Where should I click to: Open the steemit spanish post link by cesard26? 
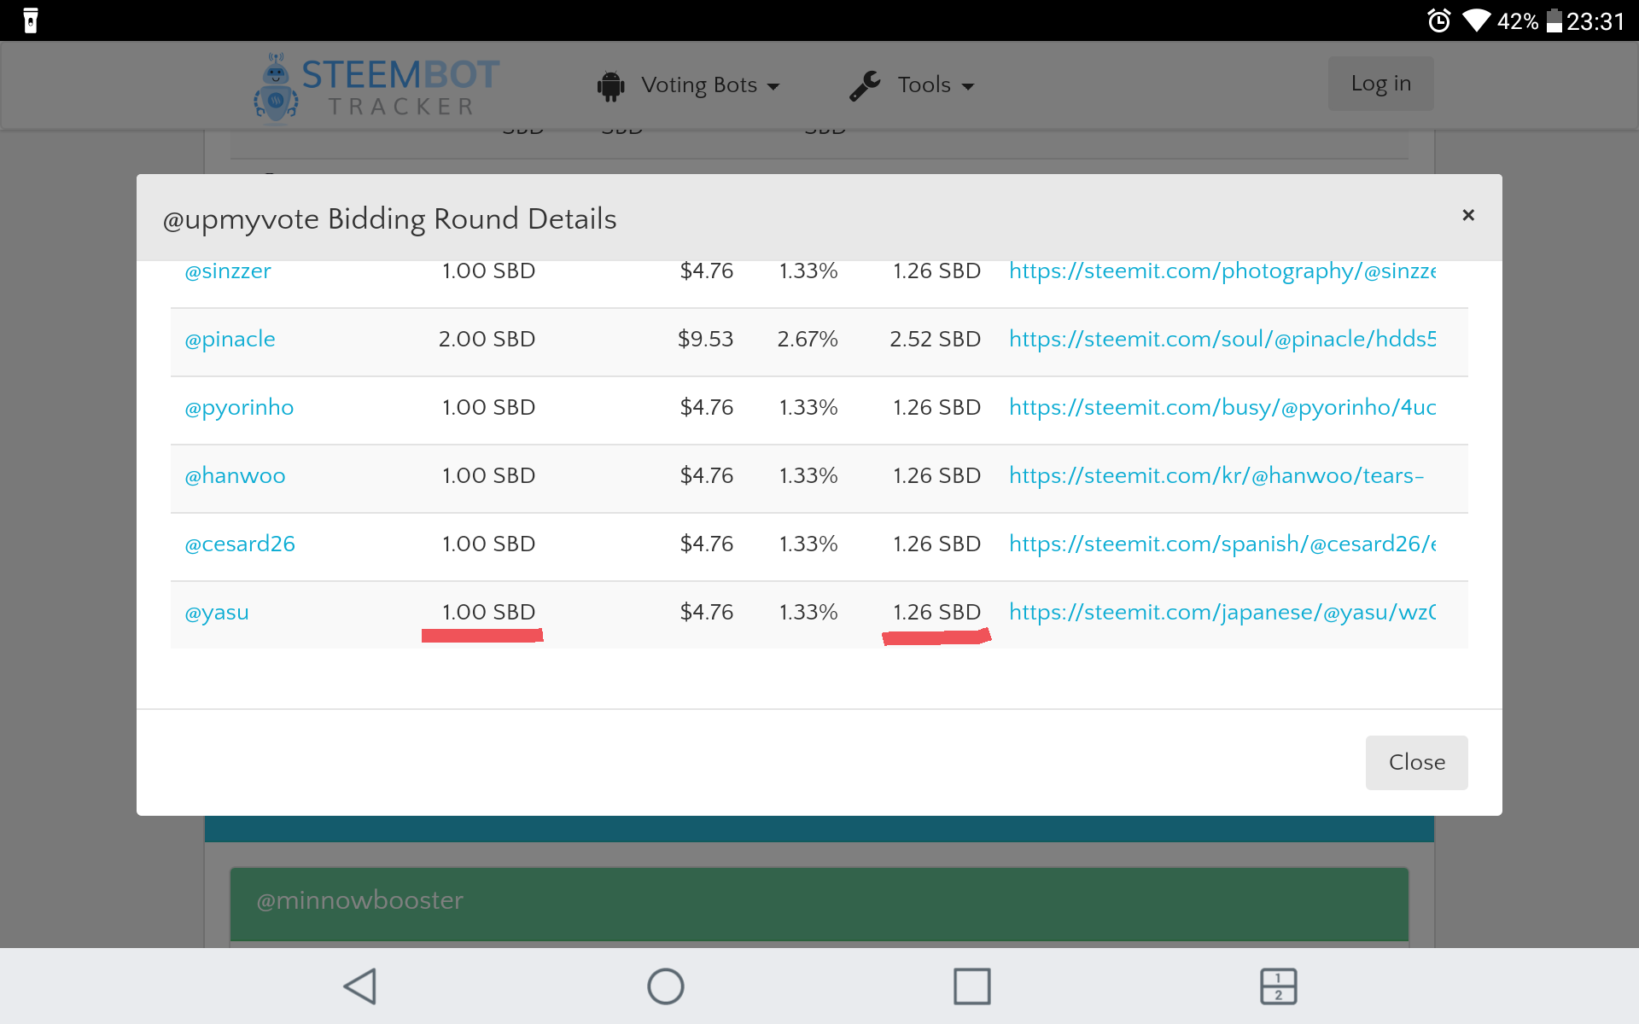[1222, 544]
